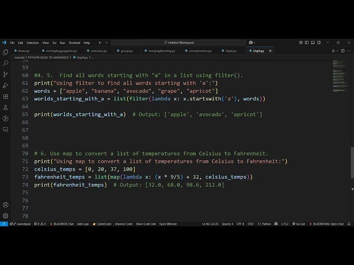This screenshot has height=265, width=354.
Task: Toggle the secondary side bar
Action: pos(319,43)
